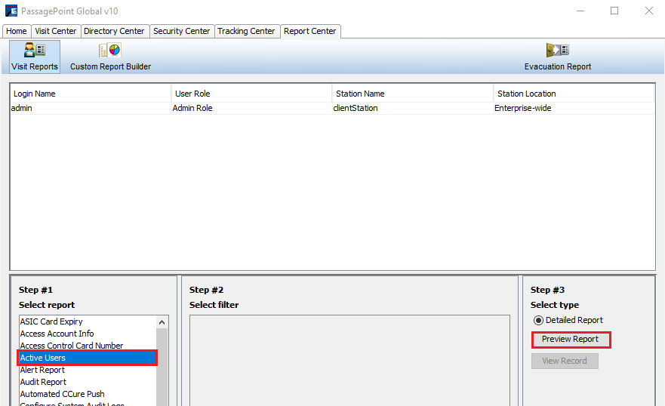Viewport: 665px width, 406px height.
Task: Open the Visit Reports icon
Action: (x=35, y=57)
